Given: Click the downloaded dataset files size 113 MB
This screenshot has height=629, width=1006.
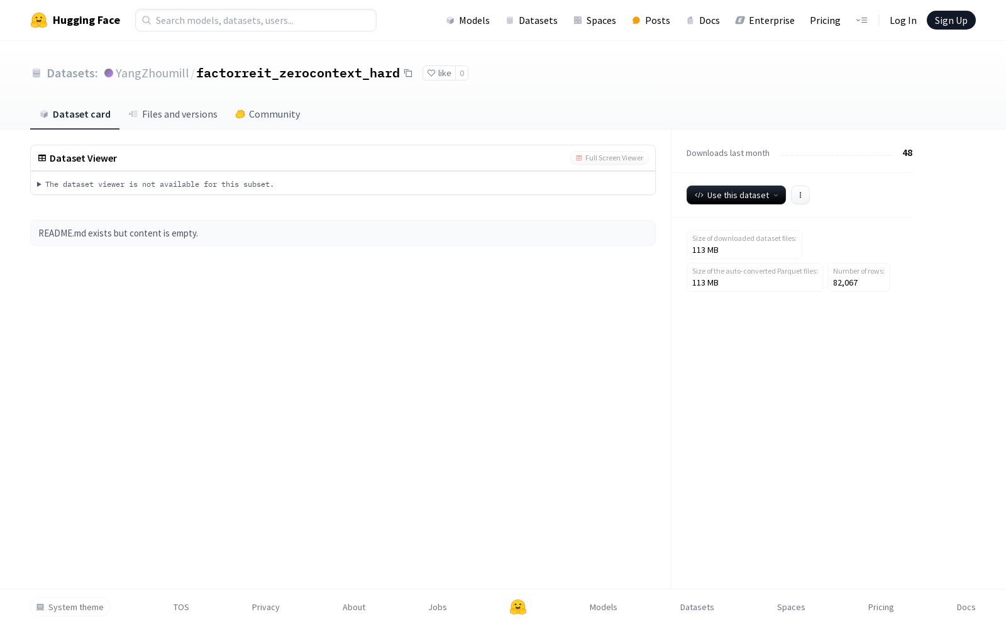Looking at the screenshot, I should (x=705, y=250).
